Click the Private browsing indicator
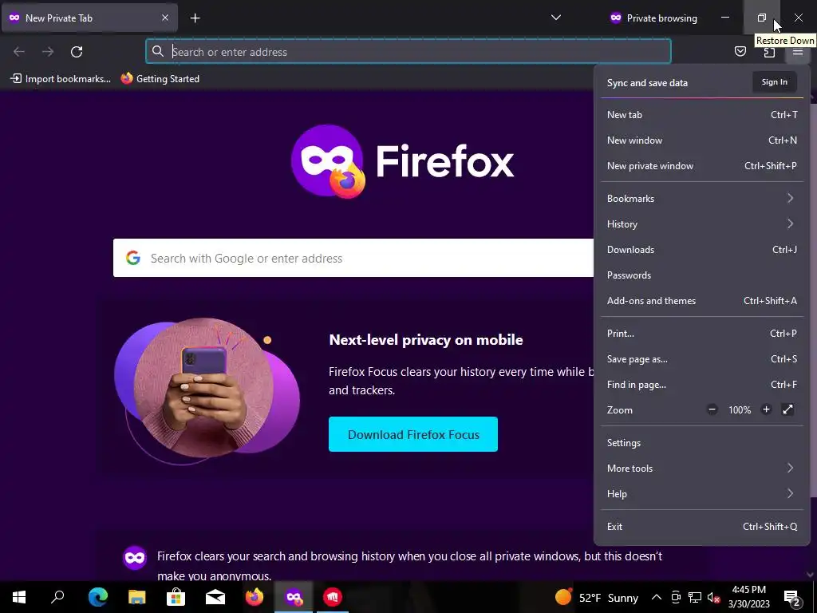This screenshot has height=613, width=817. [653, 18]
